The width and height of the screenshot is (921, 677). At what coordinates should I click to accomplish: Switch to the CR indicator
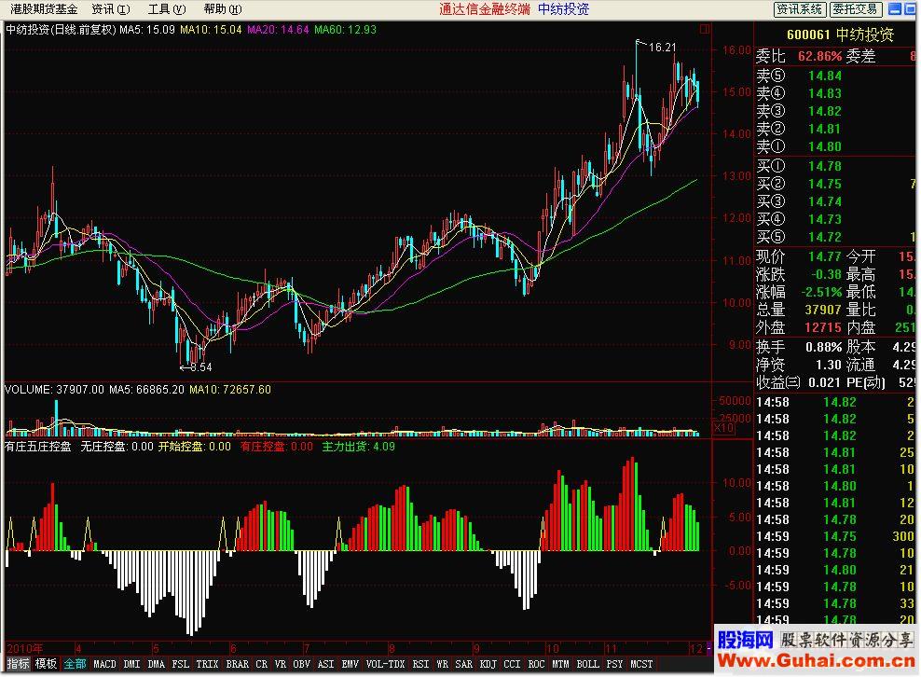(261, 664)
